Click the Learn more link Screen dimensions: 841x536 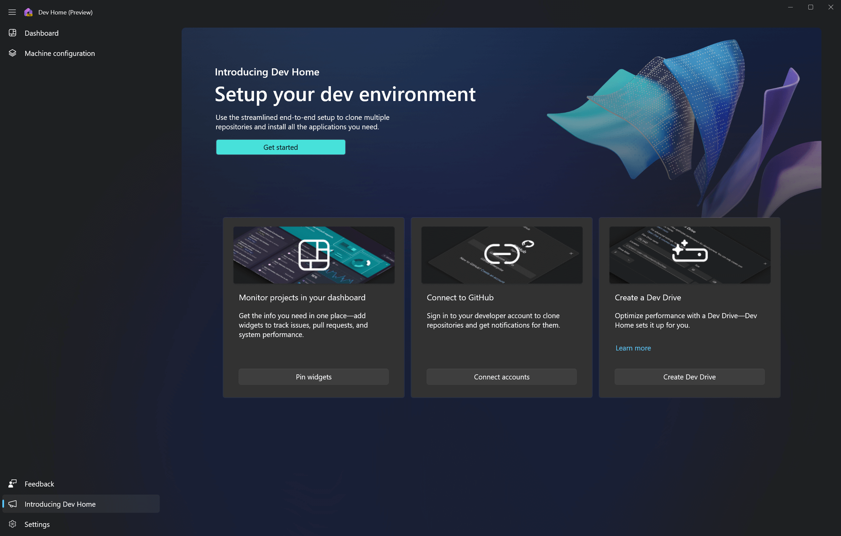click(x=633, y=348)
